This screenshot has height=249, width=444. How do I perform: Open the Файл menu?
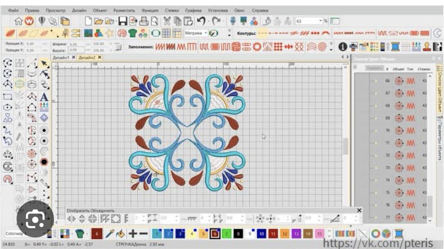[13, 10]
